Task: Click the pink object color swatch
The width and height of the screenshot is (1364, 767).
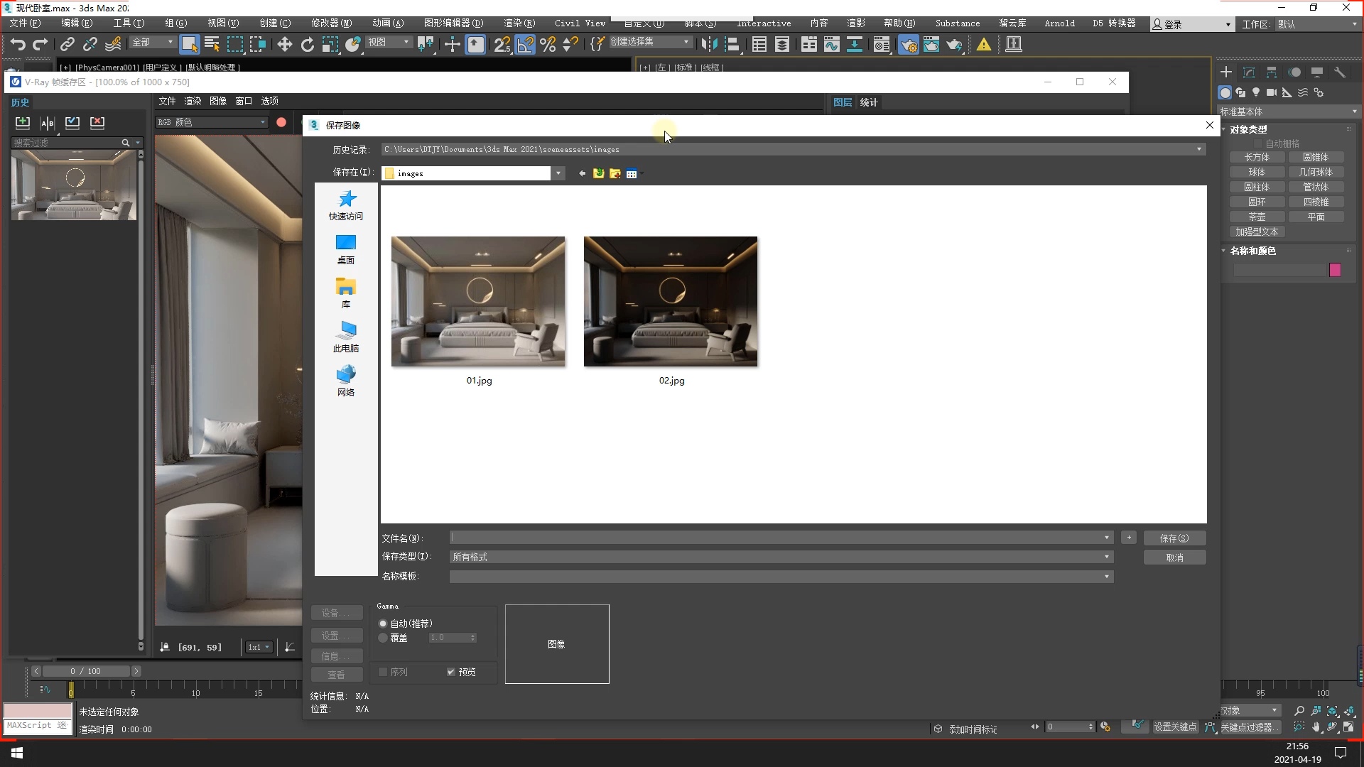Action: 1335,270
